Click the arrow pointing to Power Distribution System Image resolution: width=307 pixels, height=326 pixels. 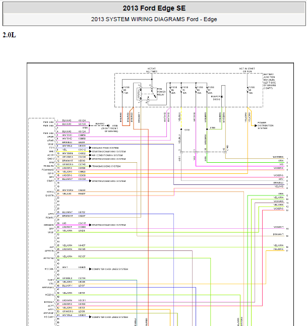tap(256, 125)
